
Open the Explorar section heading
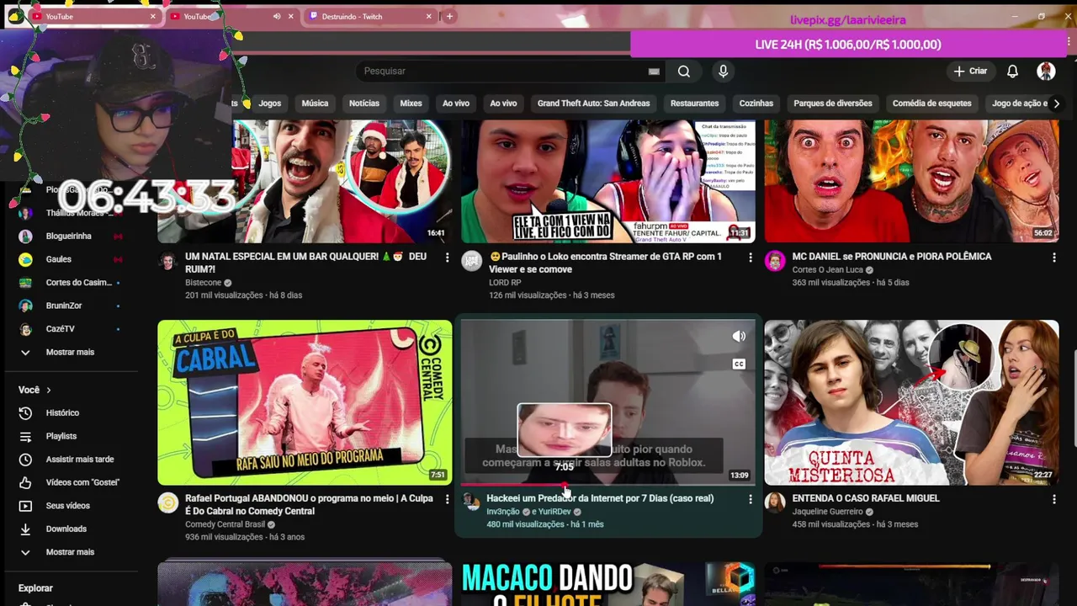point(35,588)
